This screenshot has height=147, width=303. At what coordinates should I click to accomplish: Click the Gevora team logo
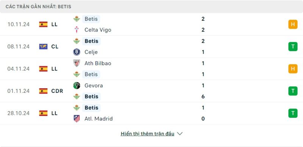[77, 86]
